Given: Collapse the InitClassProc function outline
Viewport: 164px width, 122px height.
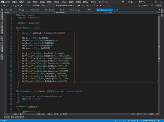Looking at the screenshot, I should pos(17,91).
